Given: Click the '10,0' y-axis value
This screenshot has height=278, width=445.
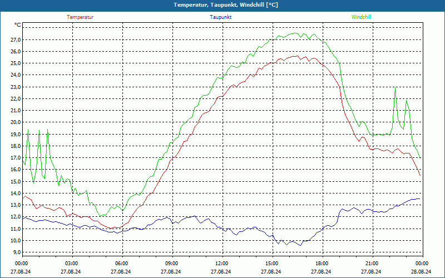Looking at the screenshot, I should [x=16, y=241].
